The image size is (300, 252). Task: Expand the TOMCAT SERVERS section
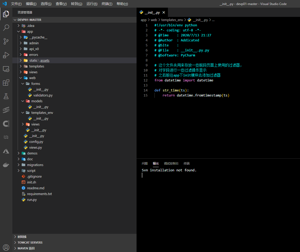[x=30, y=243]
